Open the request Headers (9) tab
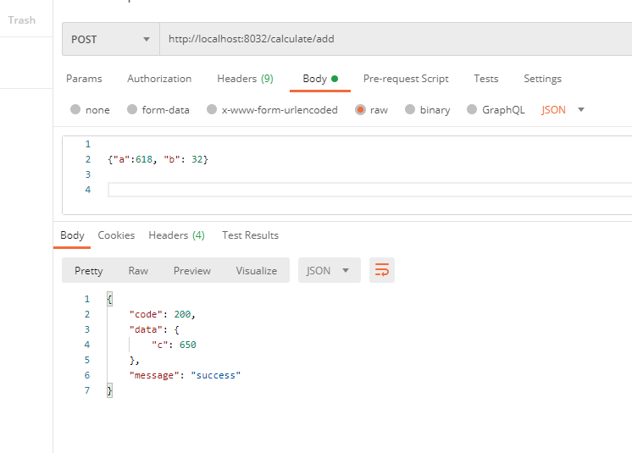Image resolution: width=632 pixels, height=453 pixels. 245,79
